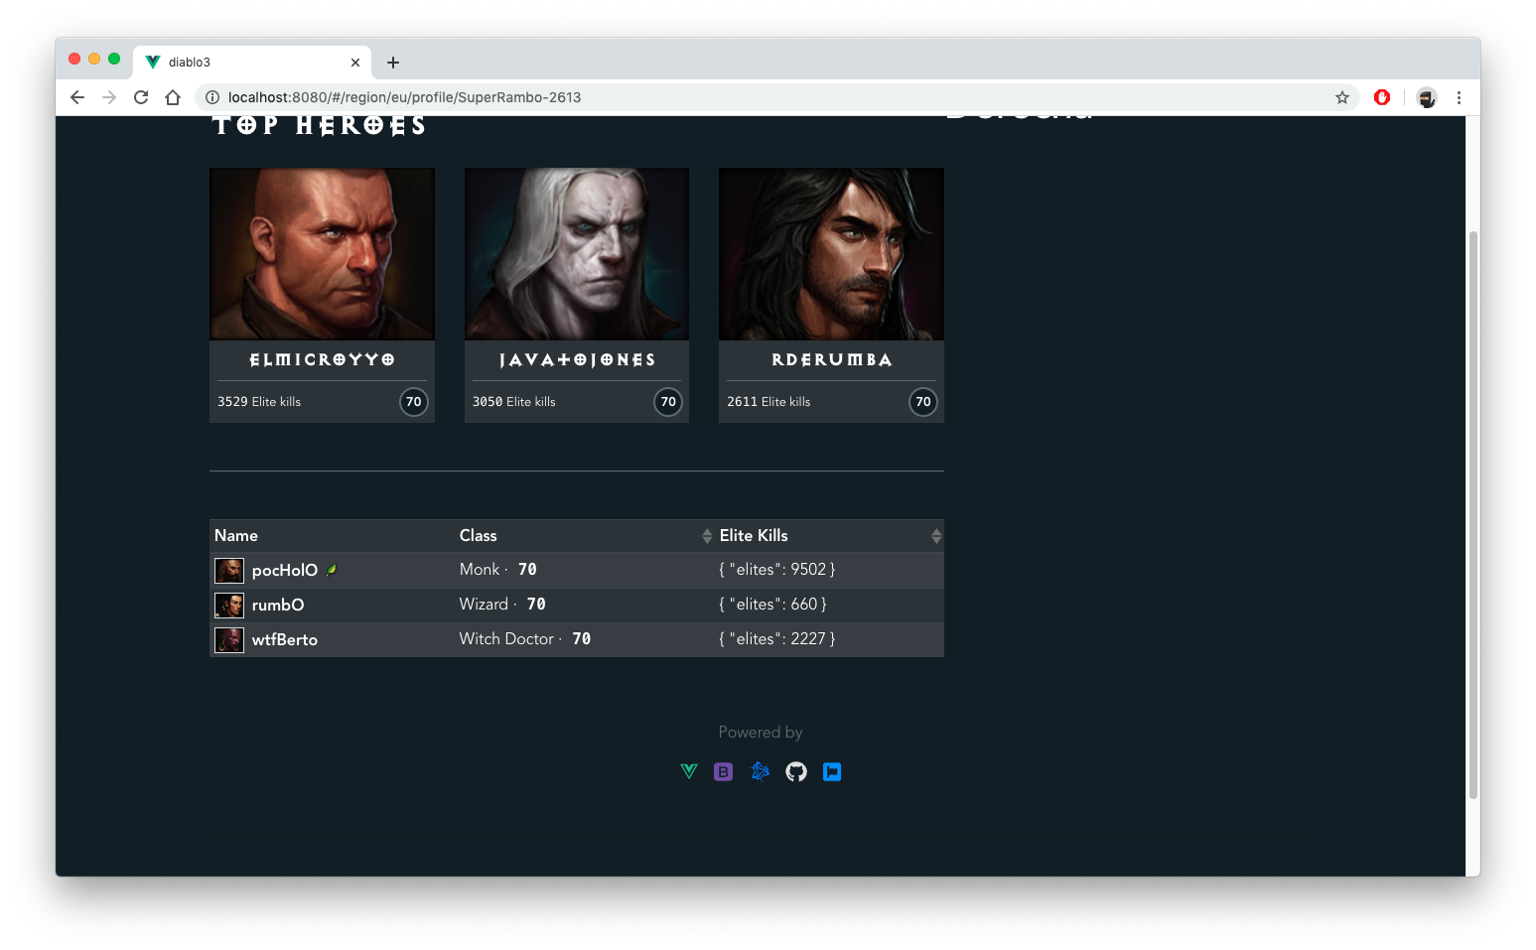This screenshot has height=950, width=1536.
Task: Open the Chrome profile avatar
Action: 1427,97
